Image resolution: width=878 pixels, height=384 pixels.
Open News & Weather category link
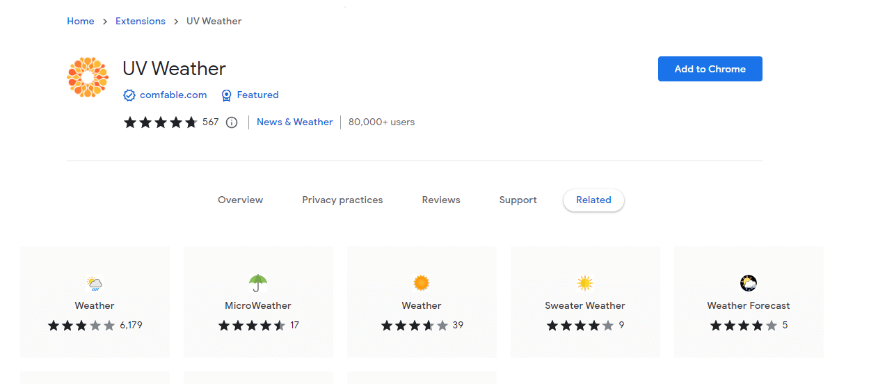coord(295,122)
